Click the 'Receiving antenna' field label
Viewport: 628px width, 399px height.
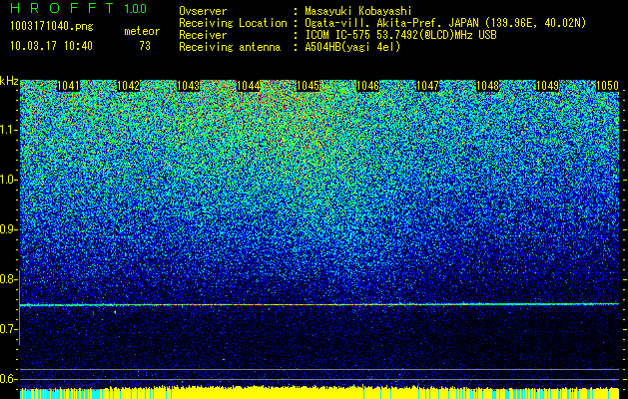tap(230, 47)
